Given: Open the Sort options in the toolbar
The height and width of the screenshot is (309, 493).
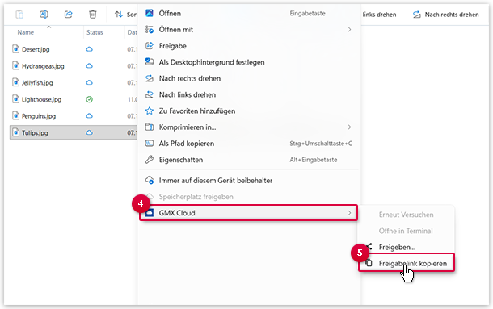Looking at the screenshot, I should (126, 15).
